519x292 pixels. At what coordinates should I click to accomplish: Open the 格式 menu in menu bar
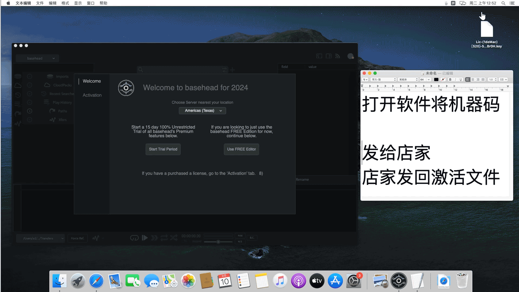coord(65,3)
